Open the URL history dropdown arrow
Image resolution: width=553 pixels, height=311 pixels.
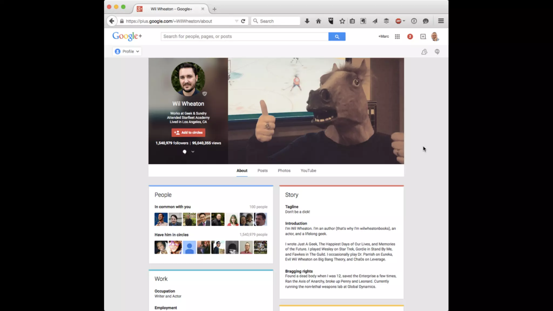coord(236,21)
